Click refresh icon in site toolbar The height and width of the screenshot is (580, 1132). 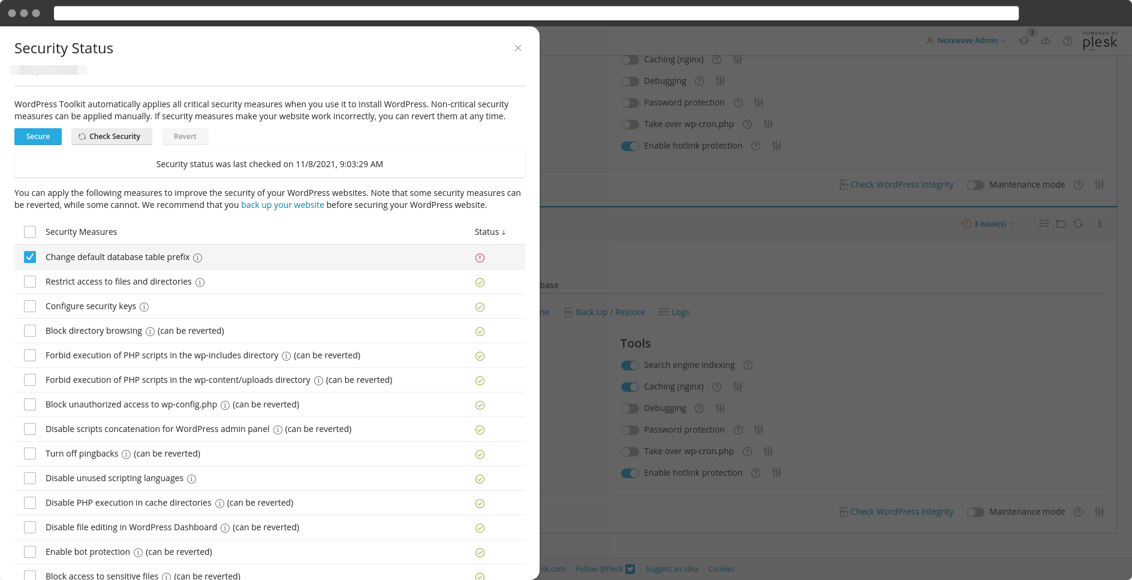point(1078,223)
